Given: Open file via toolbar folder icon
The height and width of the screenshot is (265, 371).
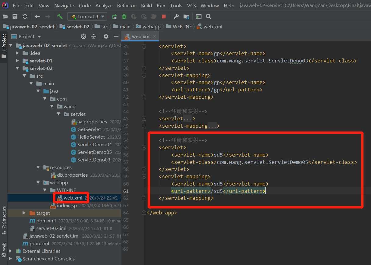Looking at the screenshot, I should coord(5,16).
